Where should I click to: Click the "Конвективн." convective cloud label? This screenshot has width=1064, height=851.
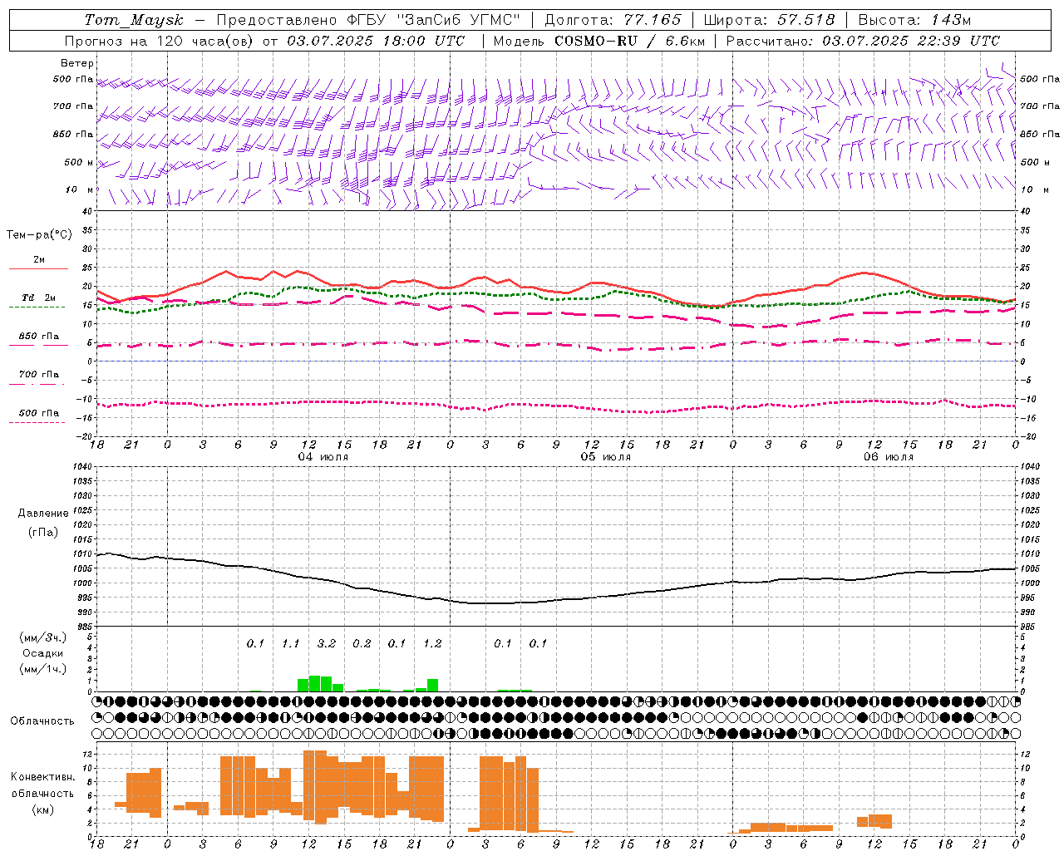point(42,777)
